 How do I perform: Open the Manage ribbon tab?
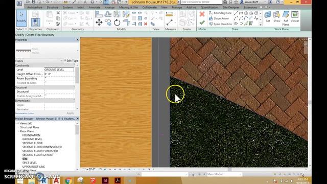tap(177, 7)
